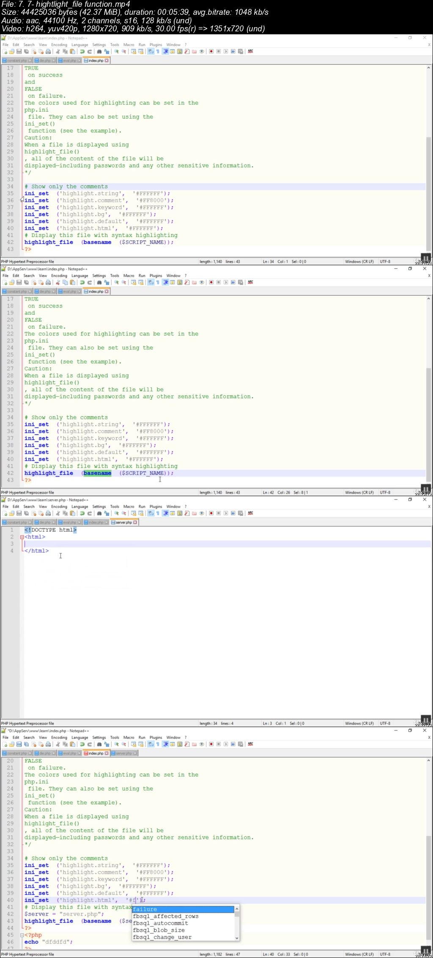Click highlighted 'basename' word on line 42
The height and width of the screenshot is (958, 433).
(97, 473)
